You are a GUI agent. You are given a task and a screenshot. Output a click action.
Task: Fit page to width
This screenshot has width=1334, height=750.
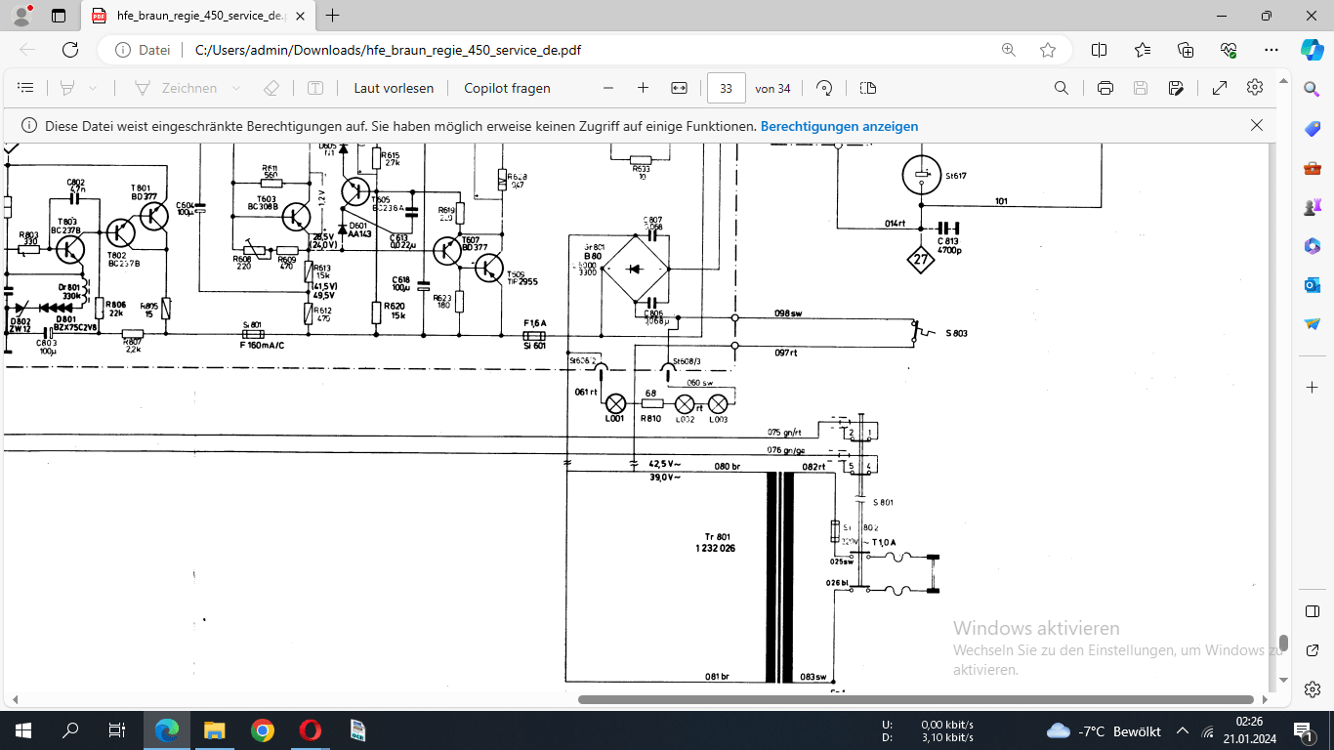tap(680, 88)
